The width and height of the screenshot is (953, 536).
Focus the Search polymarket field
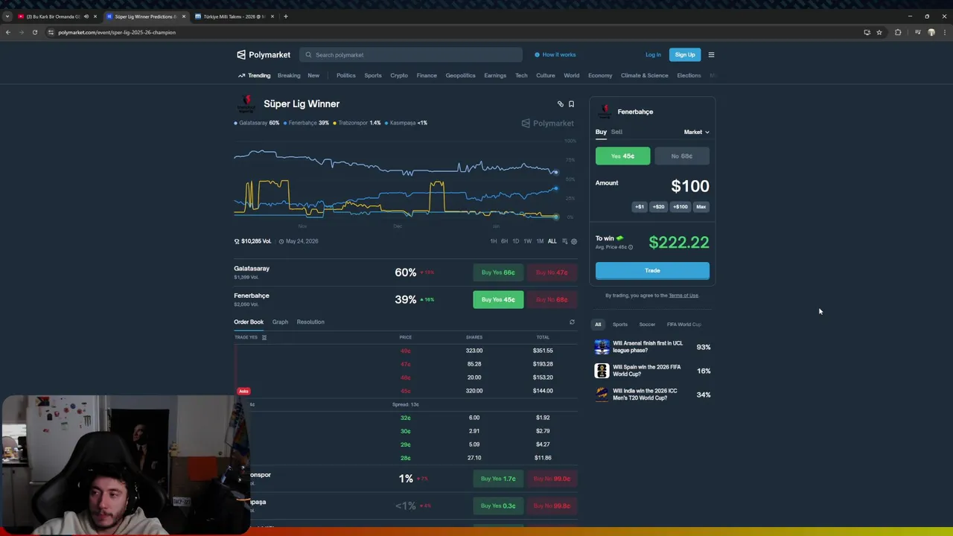411,54
